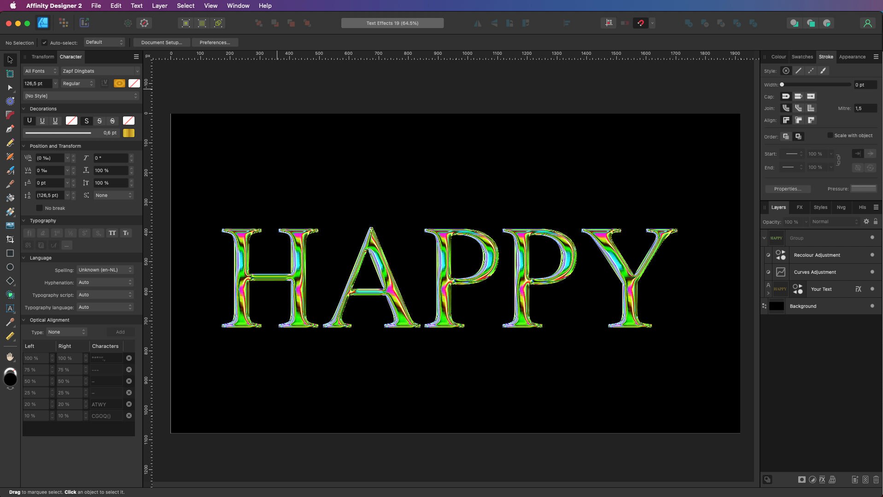Image resolution: width=883 pixels, height=497 pixels.
Task: Select the Pencil tool
Action: click(x=10, y=143)
